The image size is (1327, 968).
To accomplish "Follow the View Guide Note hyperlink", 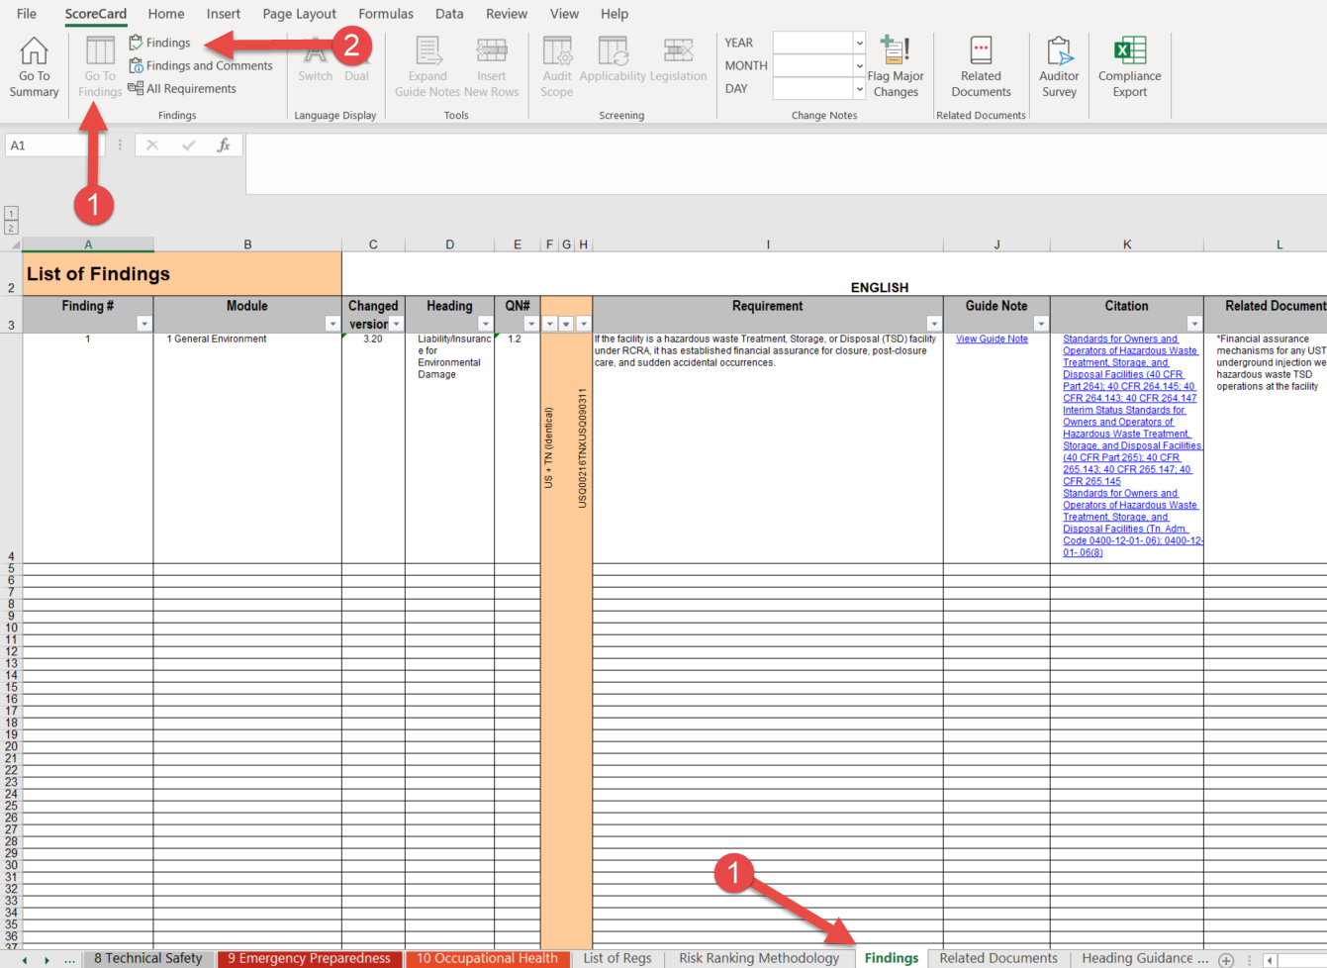I will tap(992, 338).
